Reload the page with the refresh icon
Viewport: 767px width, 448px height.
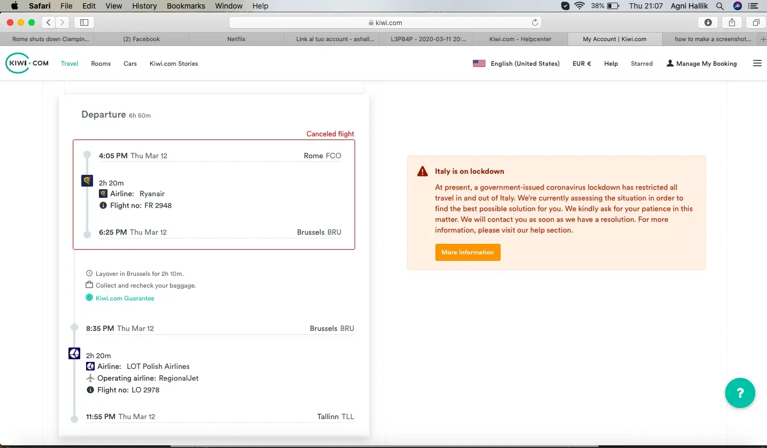(x=534, y=22)
